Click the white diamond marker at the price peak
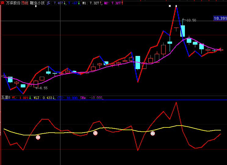 pos(176,6)
